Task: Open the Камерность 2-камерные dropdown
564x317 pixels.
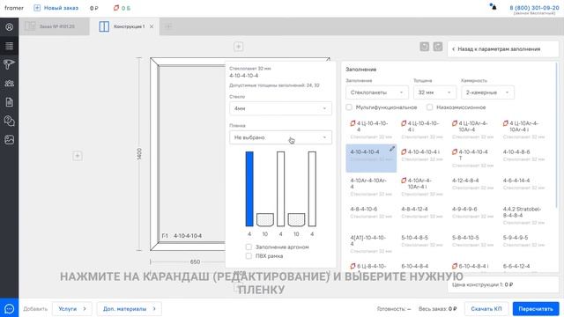Action: pyautogui.click(x=487, y=92)
